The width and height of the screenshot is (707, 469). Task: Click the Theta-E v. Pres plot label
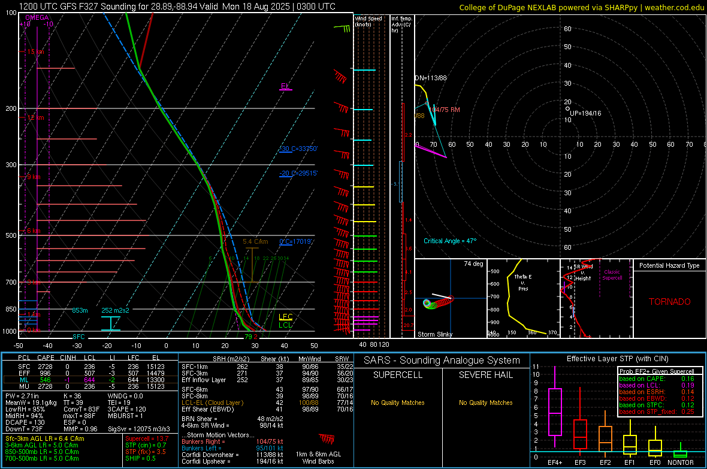tap(523, 282)
